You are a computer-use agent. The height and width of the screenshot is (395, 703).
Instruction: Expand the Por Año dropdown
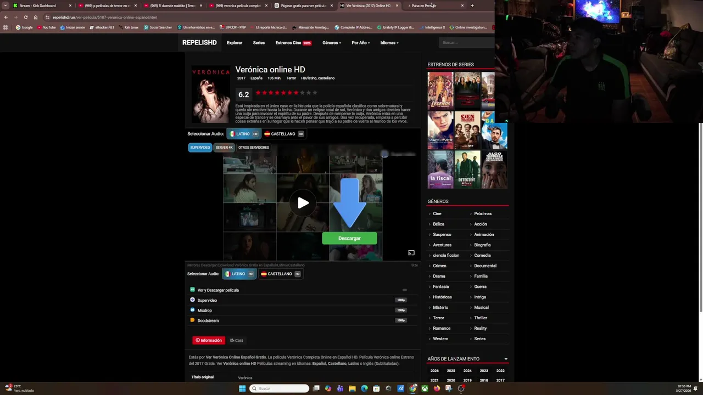pos(361,43)
